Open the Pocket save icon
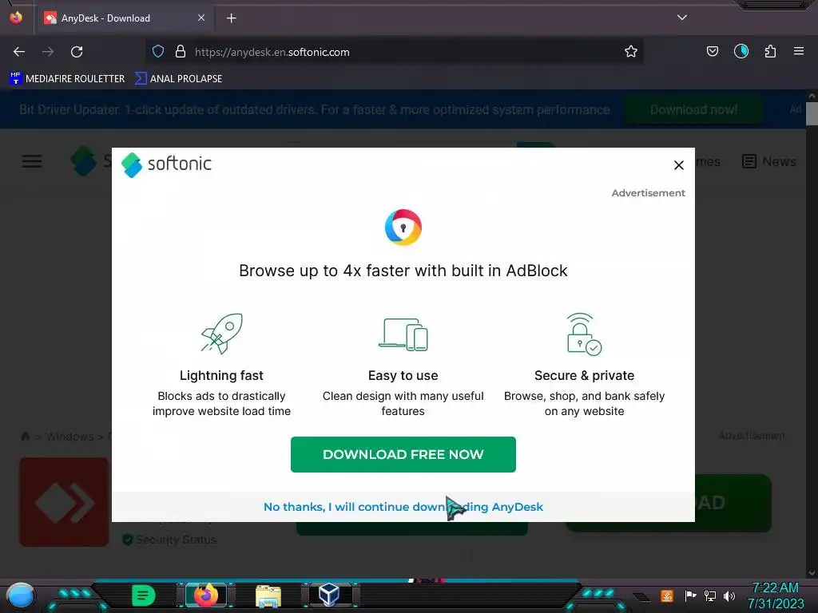 (712, 52)
